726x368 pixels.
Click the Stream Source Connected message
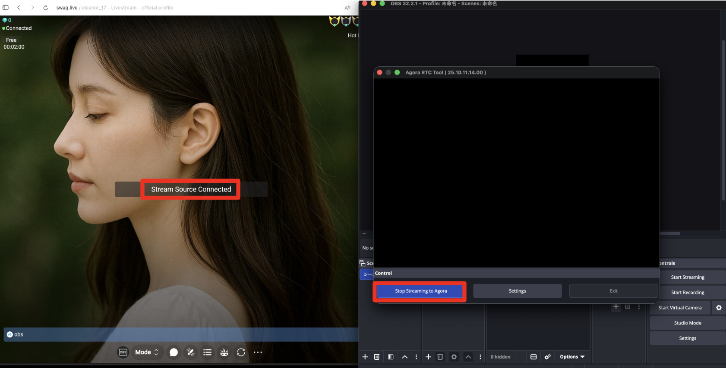(x=191, y=189)
